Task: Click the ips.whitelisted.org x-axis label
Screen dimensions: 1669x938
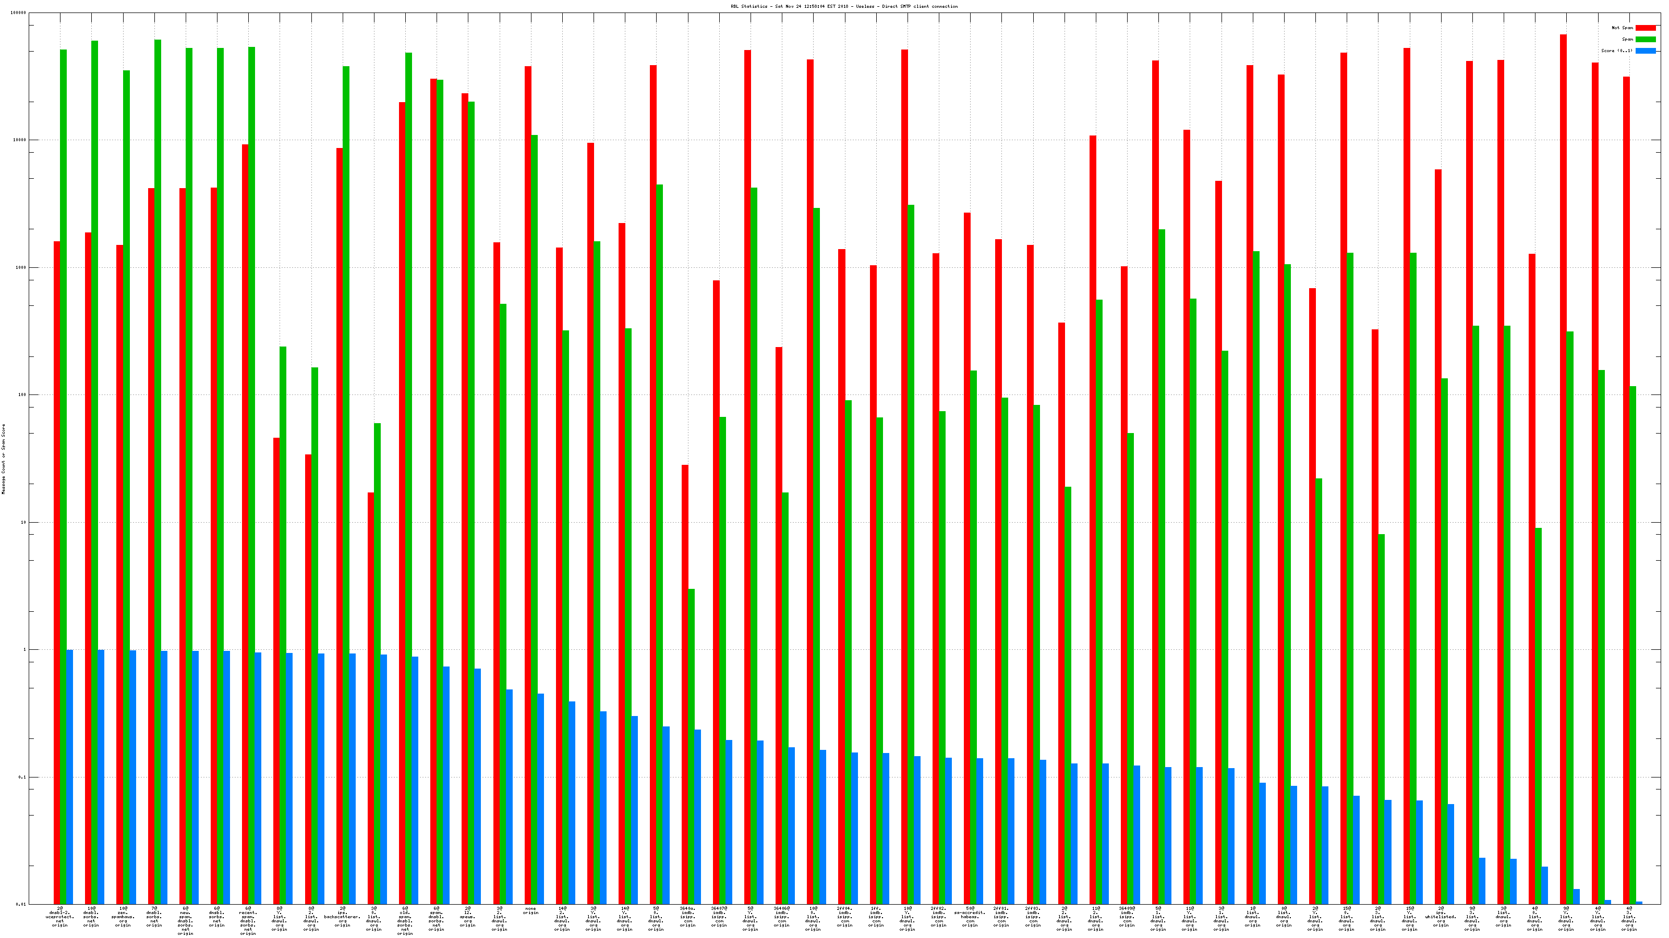Action: [x=1440, y=917]
